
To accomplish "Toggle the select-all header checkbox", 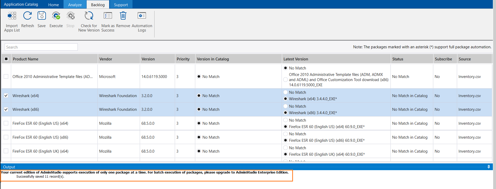I will coord(6,59).
